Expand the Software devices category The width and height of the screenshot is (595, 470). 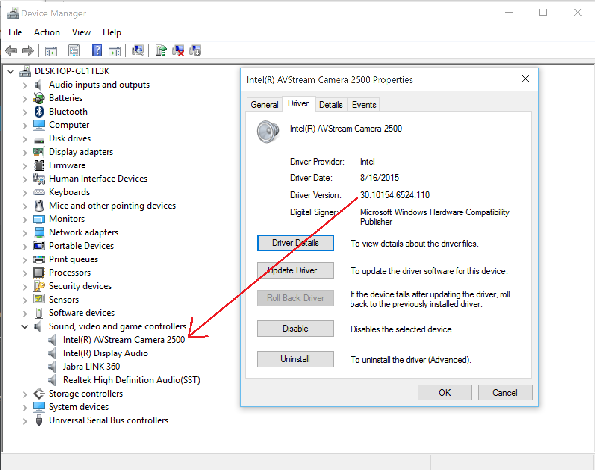click(25, 314)
